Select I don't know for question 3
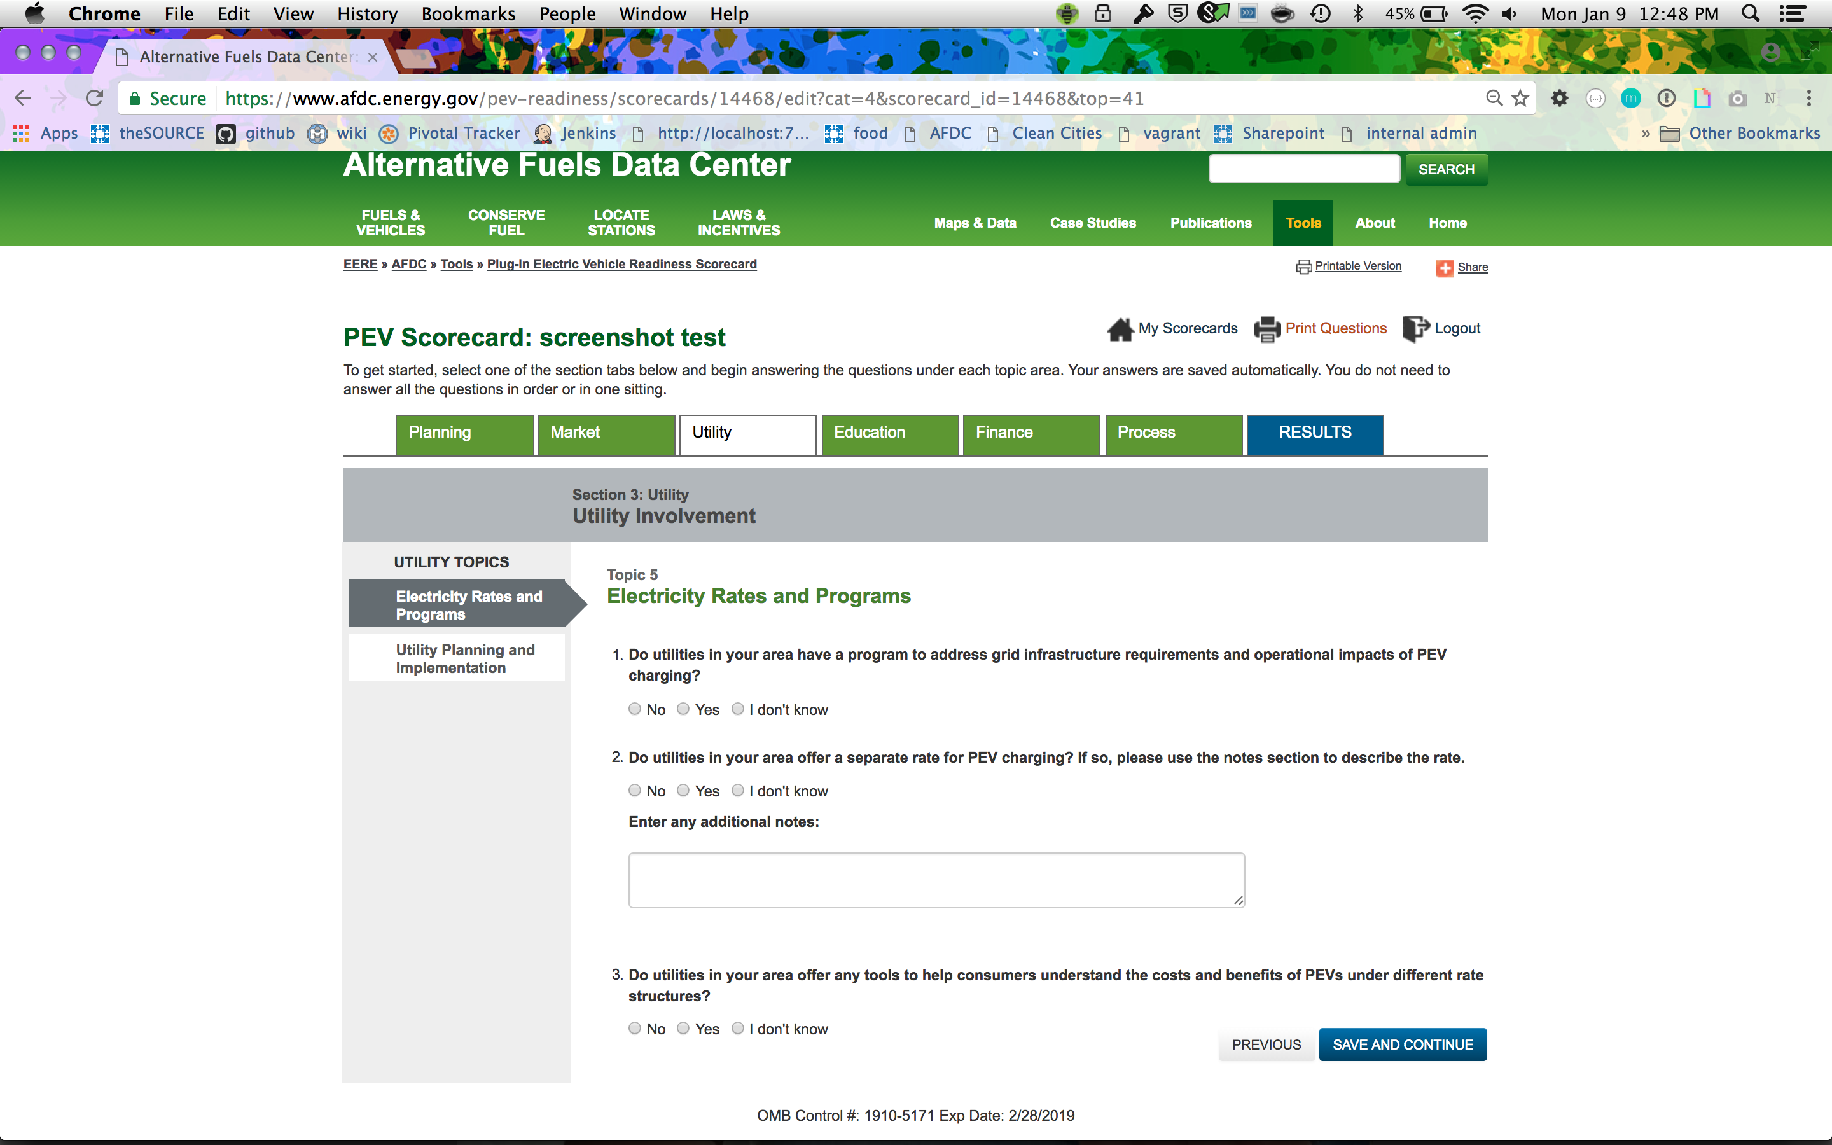 pos(737,1029)
